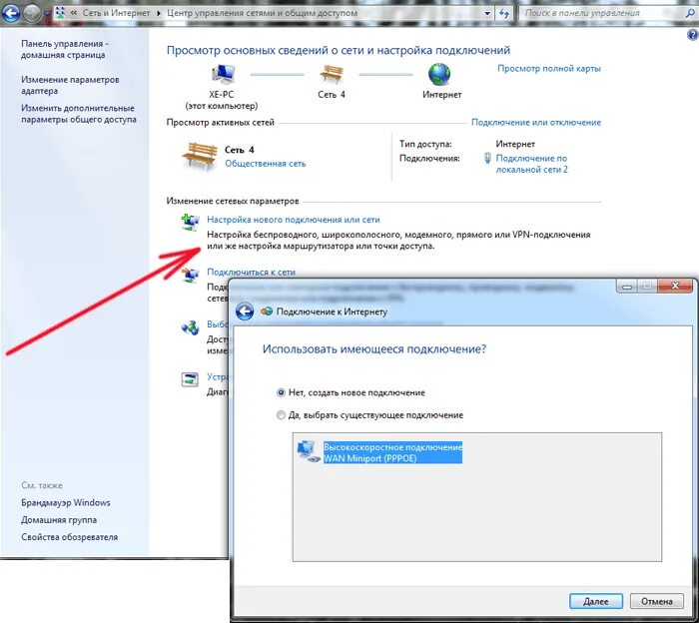Go back using the Control Panel back arrow
699x623 pixels.
10,13
